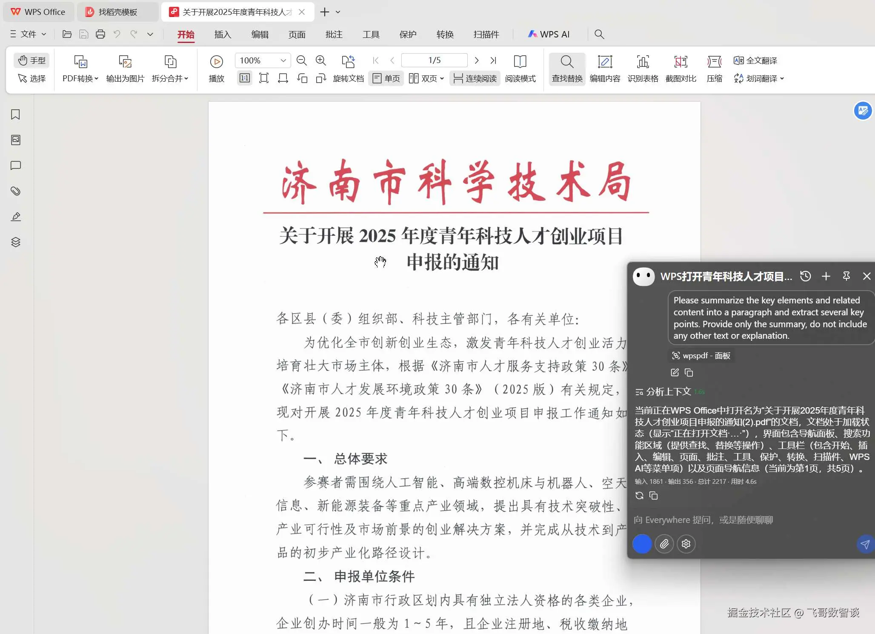Screen dimensions: 875x634
Task: Click Screenshot Compare tool (截图对比)
Action: click(681, 69)
